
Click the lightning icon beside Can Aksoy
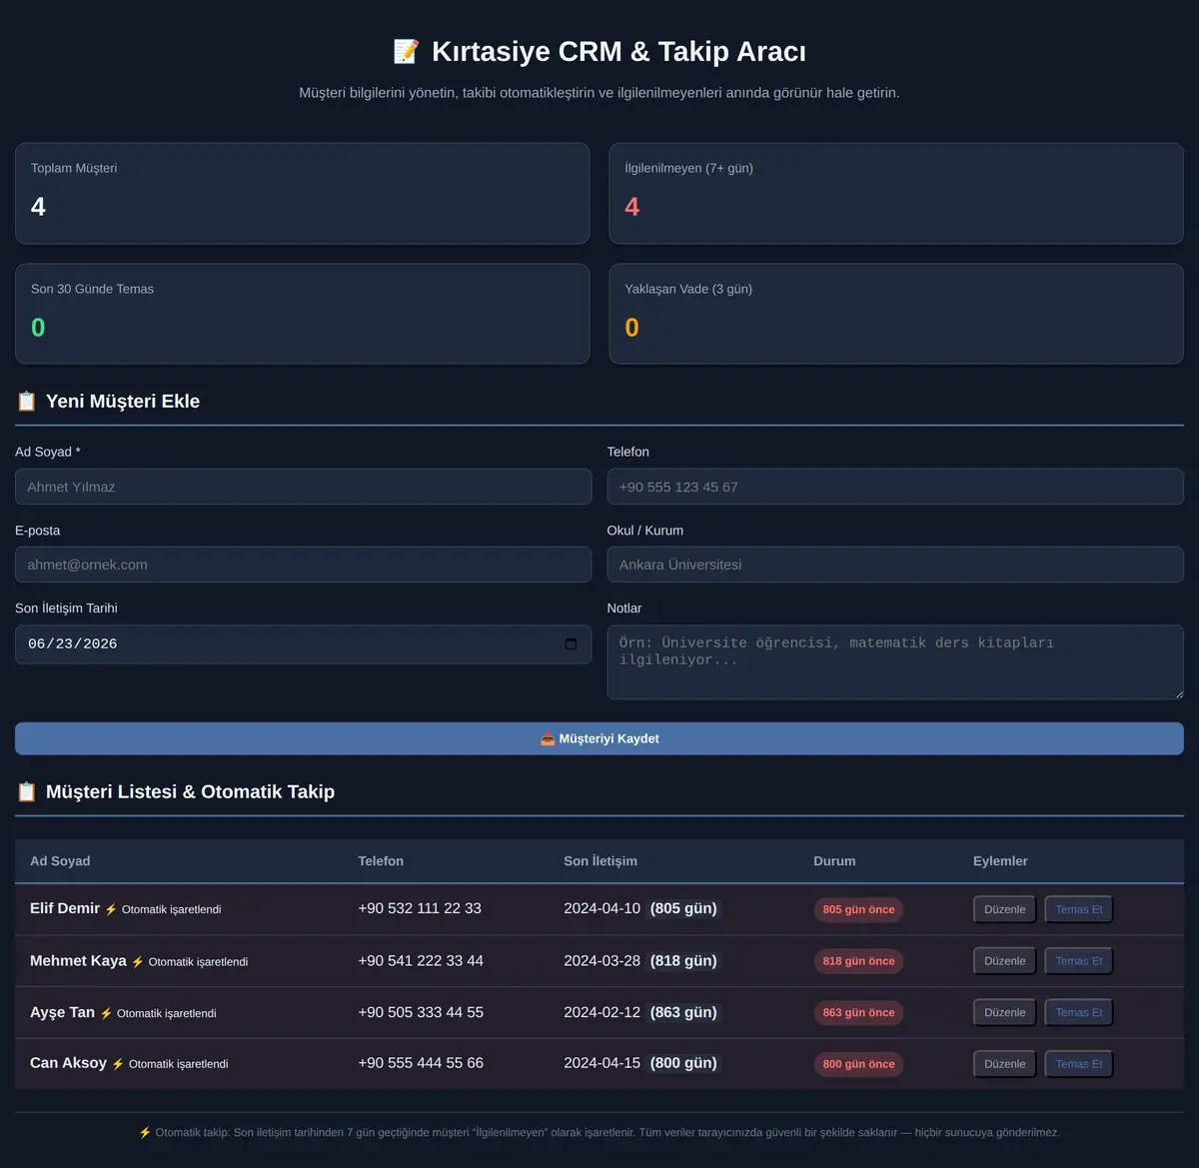(x=118, y=1064)
